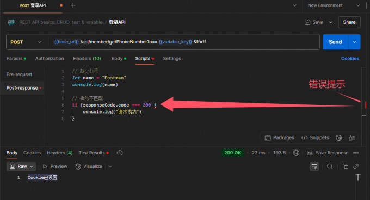Image resolution: width=370 pixels, height=200 pixels.
Task: Open the response Headers (4) tab
Action: point(60,153)
